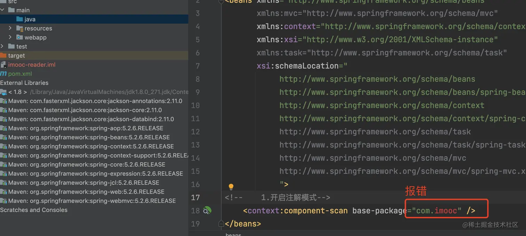Click the xmlns:xsi attribute on line 5
This screenshot has height=236, width=526.
coord(277,40)
